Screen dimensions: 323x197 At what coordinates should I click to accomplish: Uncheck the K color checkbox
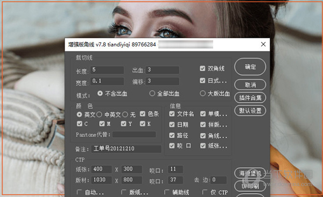pyautogui.click(x=143, y=124)
